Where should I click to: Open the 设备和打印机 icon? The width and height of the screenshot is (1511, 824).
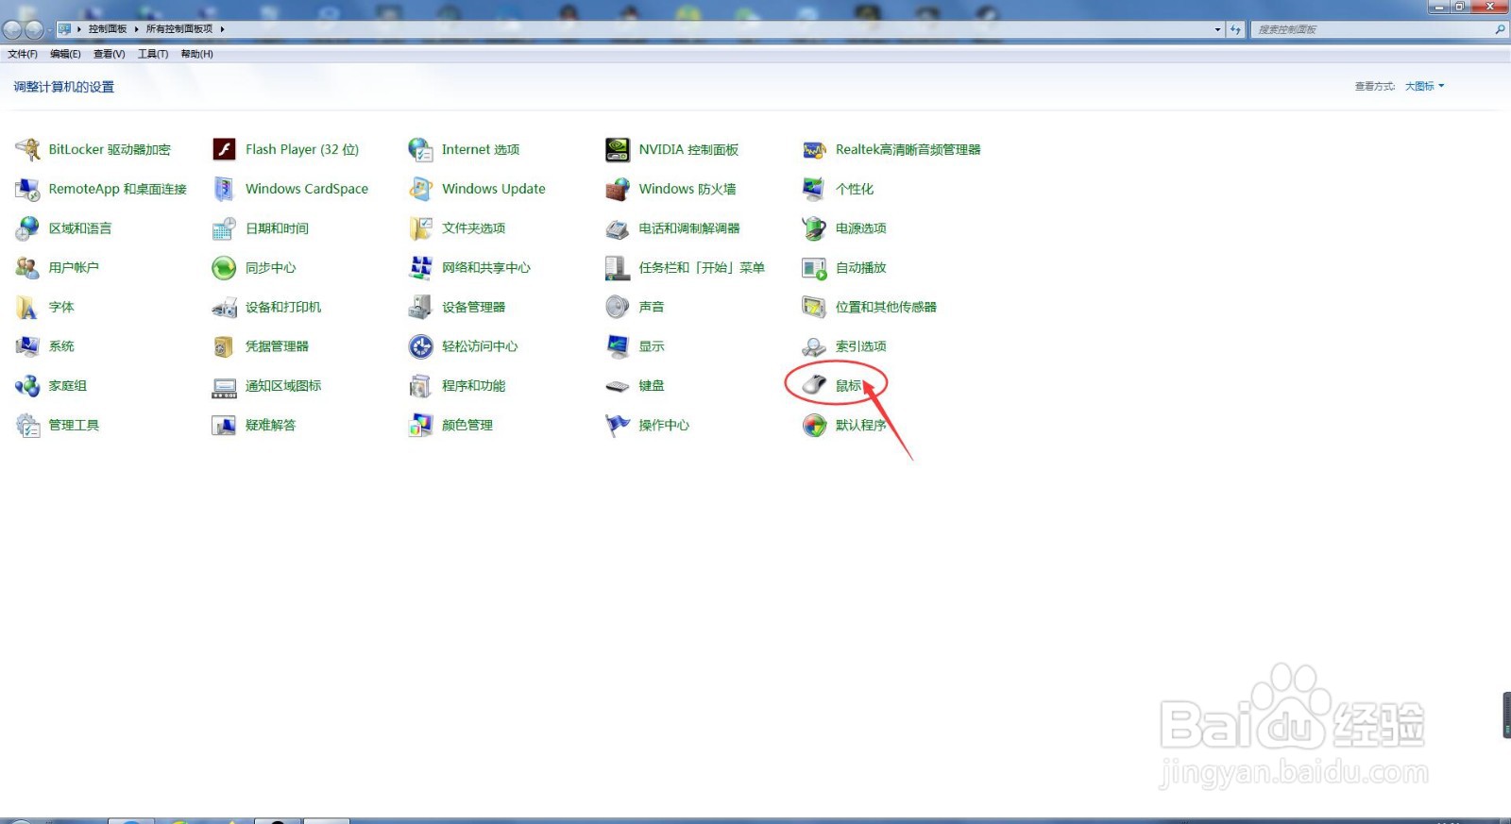point(224,307)
